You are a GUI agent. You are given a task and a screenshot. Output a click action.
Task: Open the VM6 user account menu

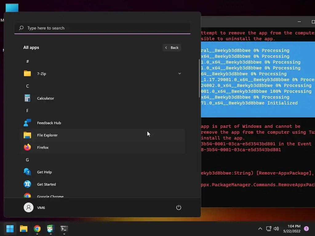(x=34, y=207)
